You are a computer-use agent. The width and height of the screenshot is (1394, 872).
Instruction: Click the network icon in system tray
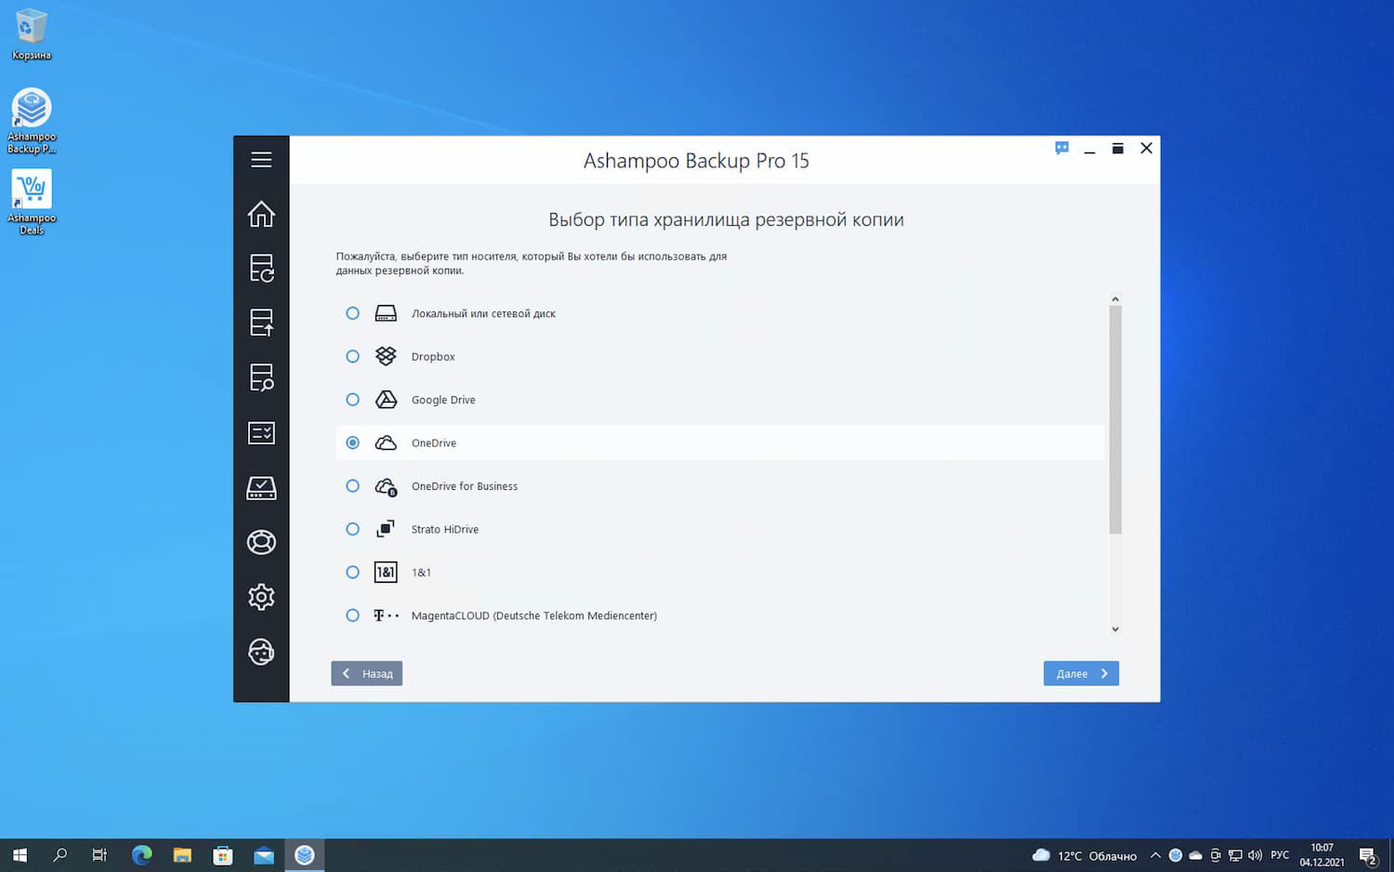click(1235, 855)
